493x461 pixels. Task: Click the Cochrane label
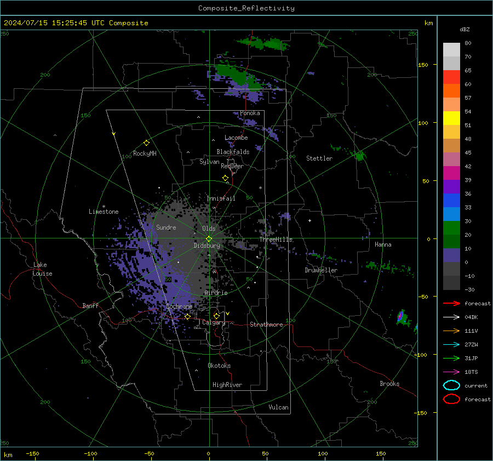coord(179,306)
